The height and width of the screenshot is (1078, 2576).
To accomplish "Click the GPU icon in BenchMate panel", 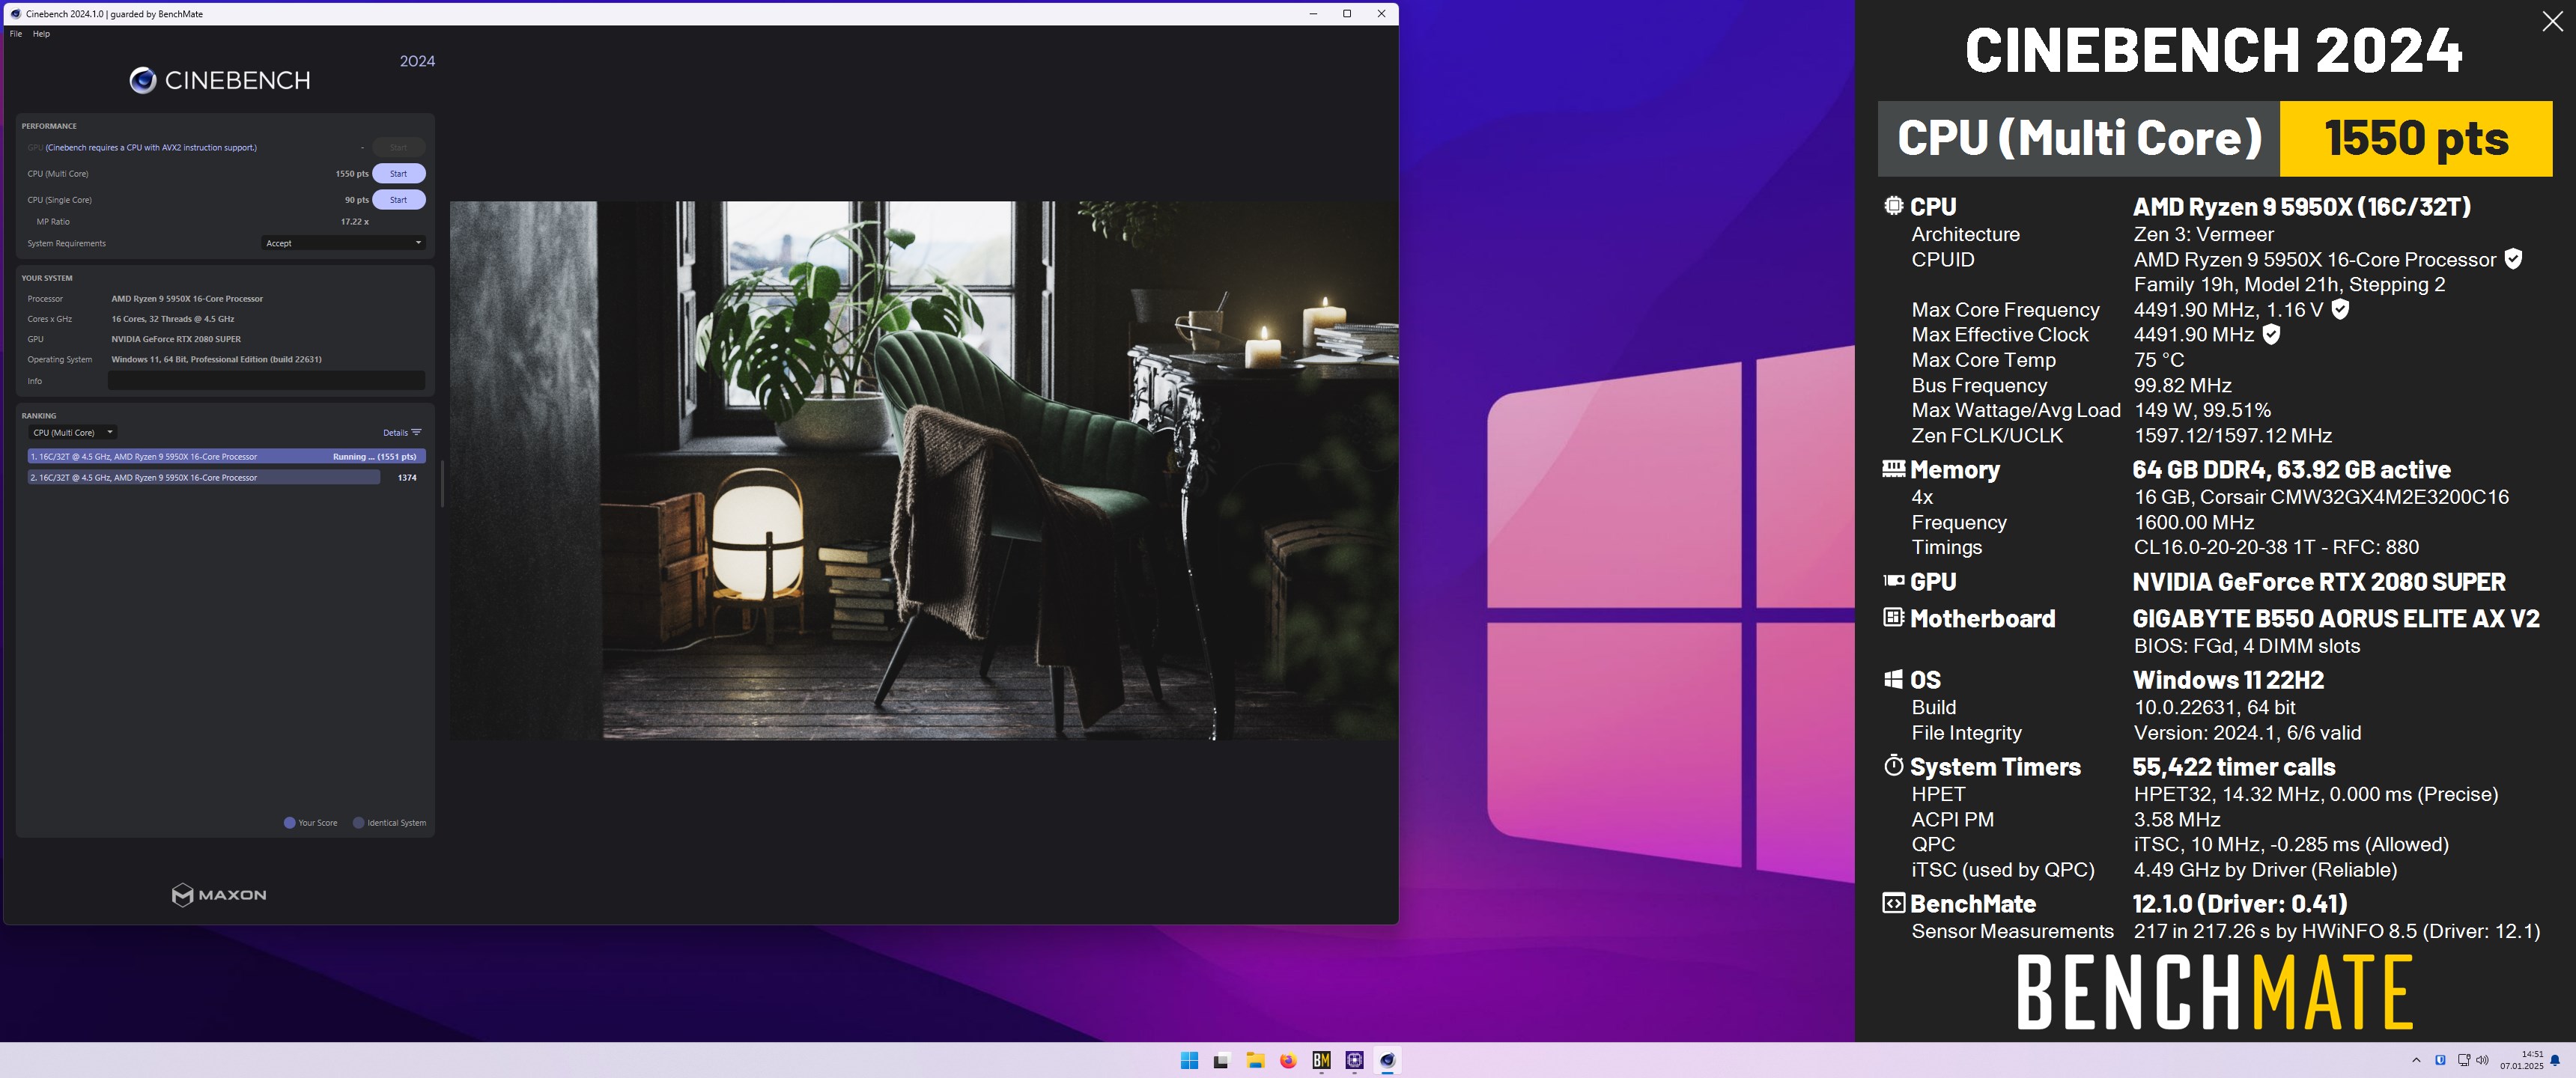I will [1893, 580].
